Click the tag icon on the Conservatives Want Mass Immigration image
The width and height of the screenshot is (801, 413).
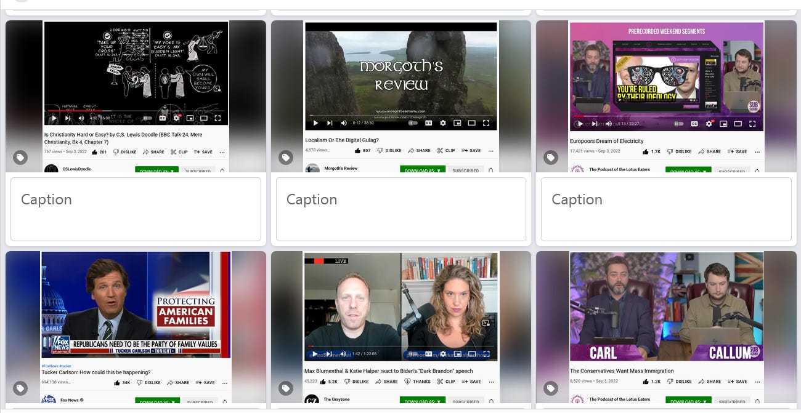[551, 388]
